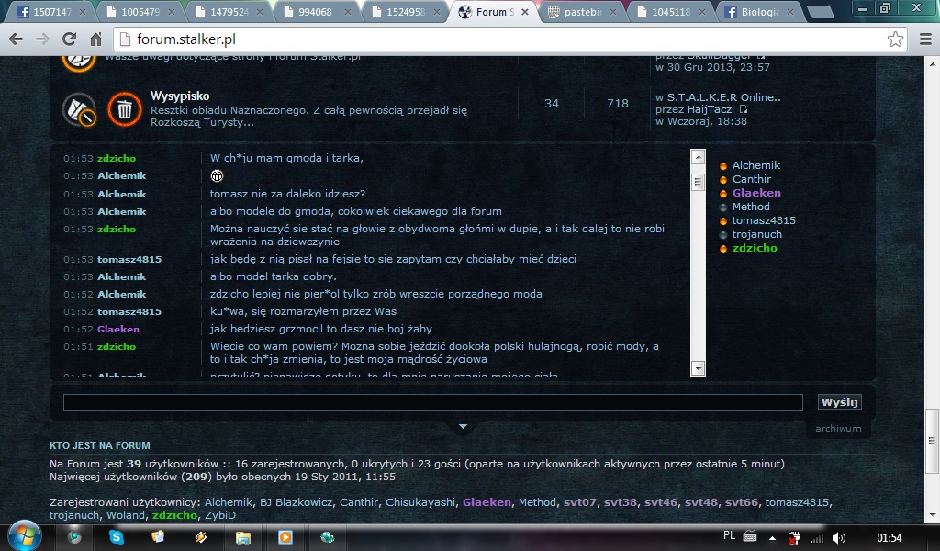The image size is (940, 551).
Task: Open BJ Blazkowicz registered user profile
Action: (297, 502)
